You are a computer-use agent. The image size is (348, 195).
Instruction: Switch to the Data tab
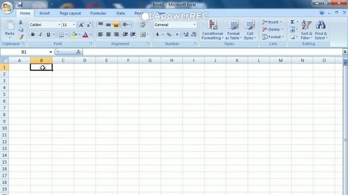coord(121,13)
